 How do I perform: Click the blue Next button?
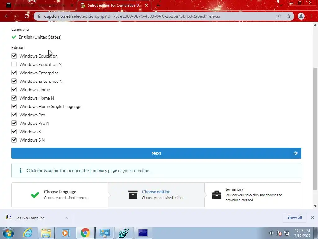click(156, 153)
